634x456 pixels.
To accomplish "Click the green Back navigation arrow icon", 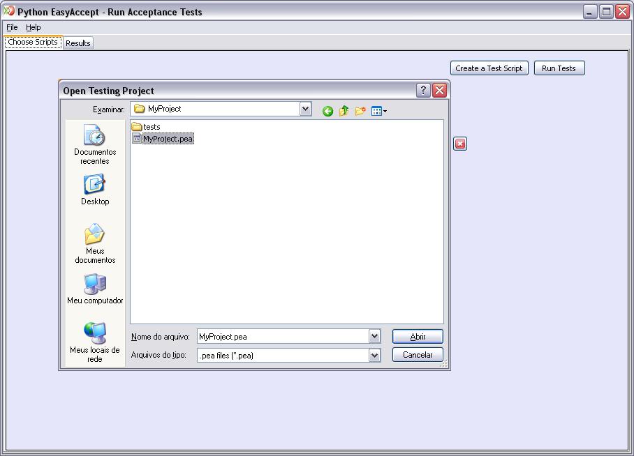I will 327,111.
